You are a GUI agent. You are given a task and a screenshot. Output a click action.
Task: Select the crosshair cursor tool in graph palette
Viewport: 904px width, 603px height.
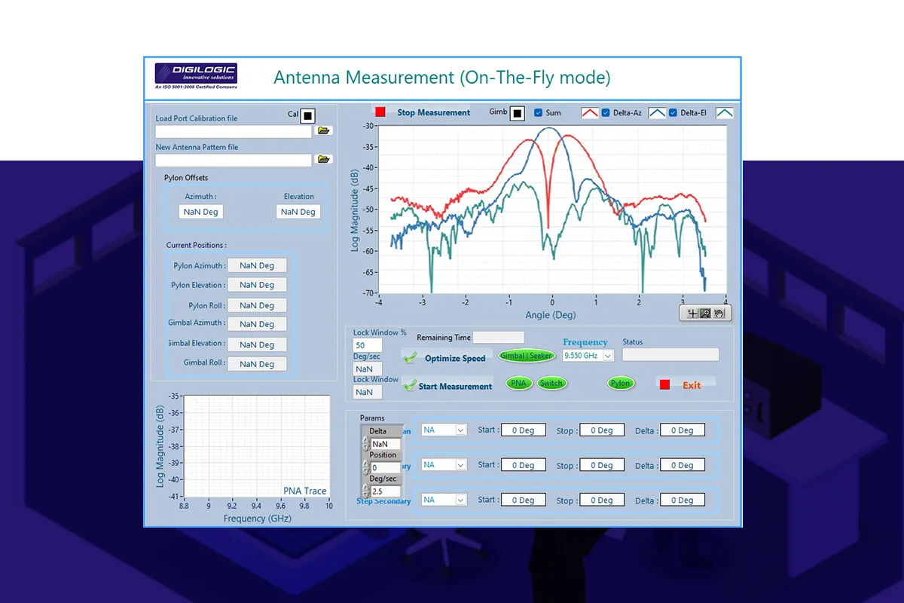pyautogui.click(x=692, y=314)
